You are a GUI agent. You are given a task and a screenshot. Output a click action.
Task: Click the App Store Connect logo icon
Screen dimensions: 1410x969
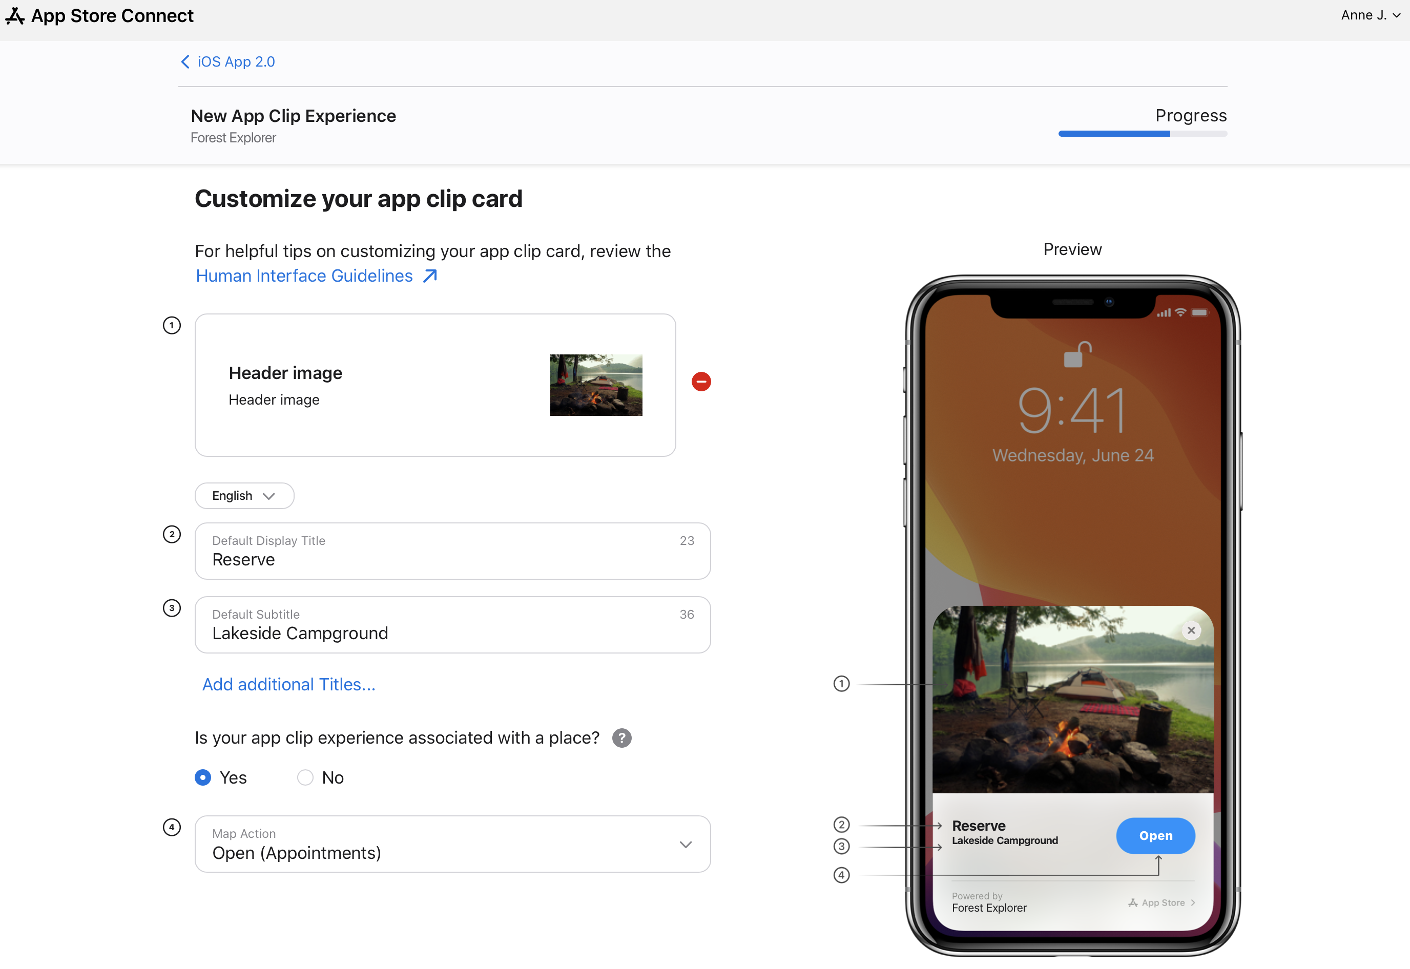coord(15,15)
